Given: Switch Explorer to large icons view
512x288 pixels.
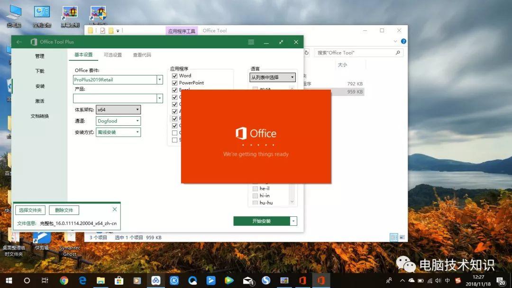Looking at the screenshot, I should (402, 237).
